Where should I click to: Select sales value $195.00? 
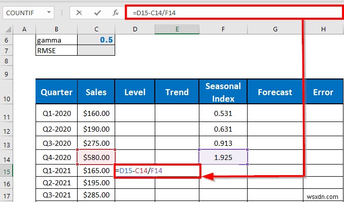point(96,183)
